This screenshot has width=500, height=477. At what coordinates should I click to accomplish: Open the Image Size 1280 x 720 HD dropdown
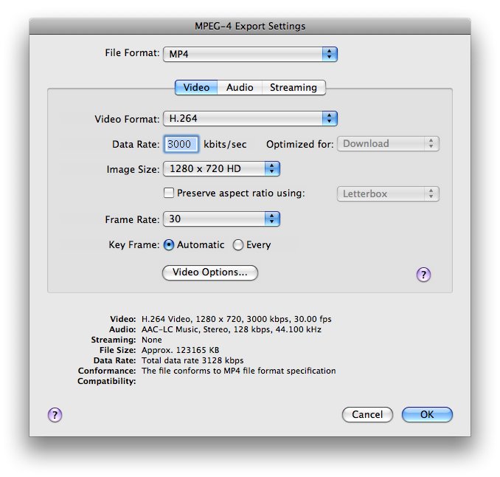coord(222,168)
